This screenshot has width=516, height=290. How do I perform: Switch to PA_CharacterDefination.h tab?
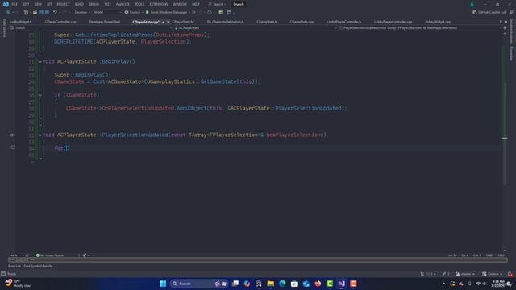click(226, 22)
